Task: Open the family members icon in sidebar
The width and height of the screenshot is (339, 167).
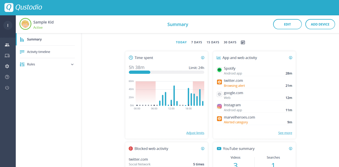Action: tap(7, 45)
